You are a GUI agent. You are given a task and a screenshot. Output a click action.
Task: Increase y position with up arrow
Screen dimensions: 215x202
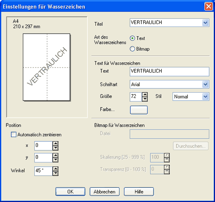[x=55, y=156]
